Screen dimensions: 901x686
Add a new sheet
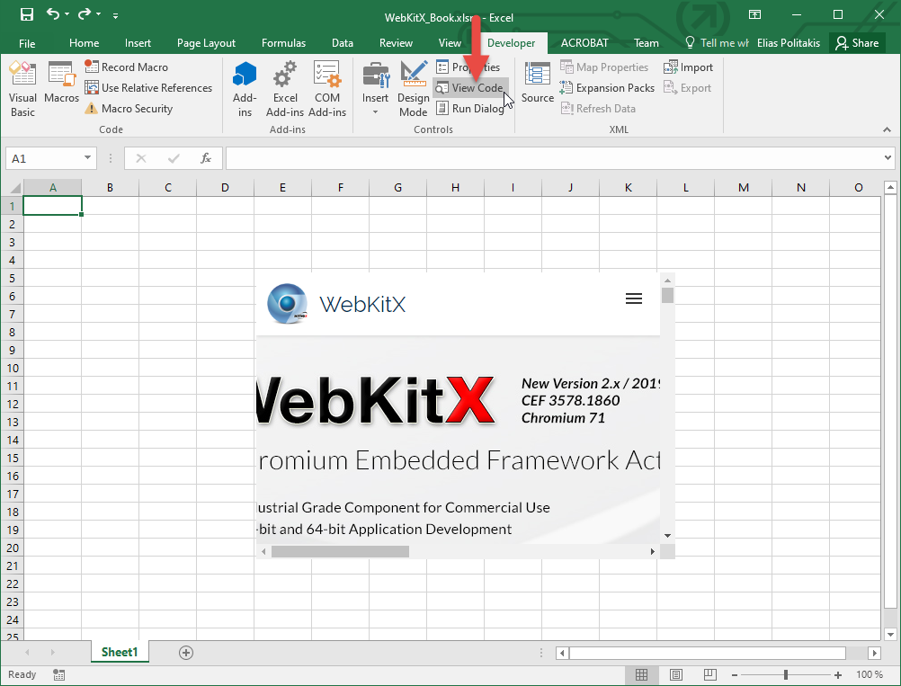pyautogui.click(x=185, y=653)
